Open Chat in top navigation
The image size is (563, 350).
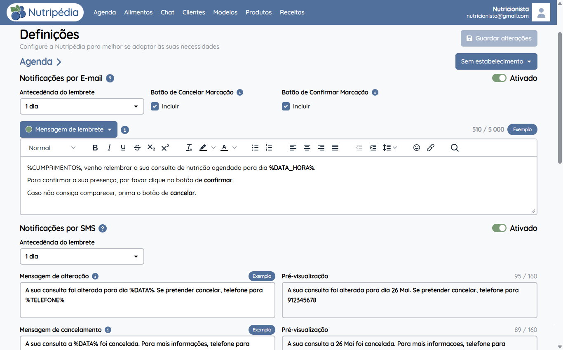pos(167,12)
